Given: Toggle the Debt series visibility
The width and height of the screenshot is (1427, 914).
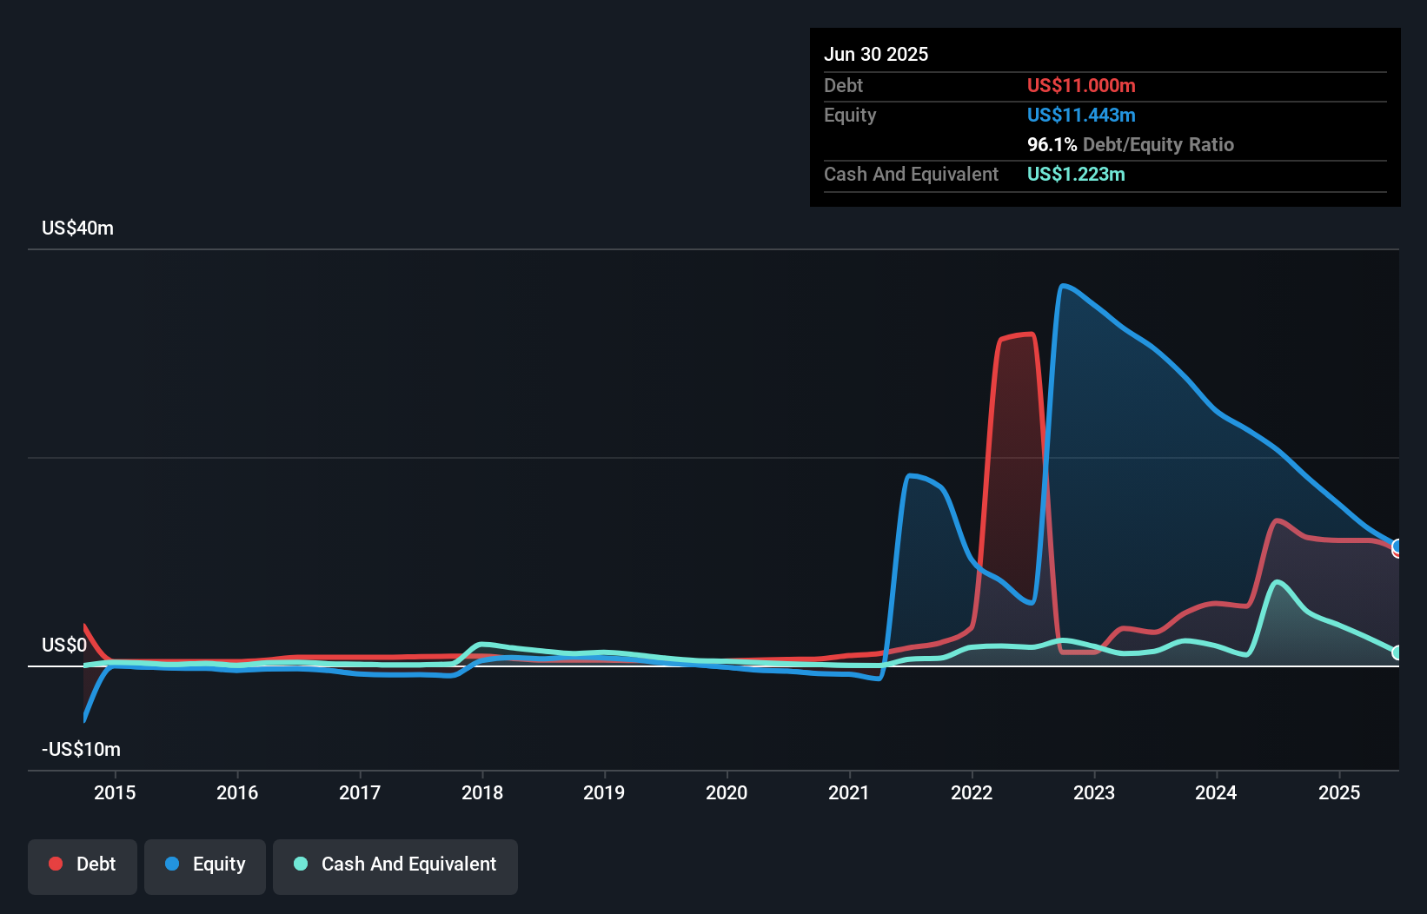Looking at the screenshot, I should pyautogui.click(x=83, y=865).
